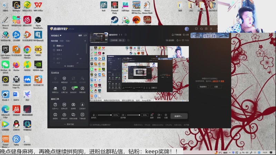The width and height of the screenshot is (276, 155).
Task: Click the user avatar in the title bar
Action: click(x=187, y=29)
